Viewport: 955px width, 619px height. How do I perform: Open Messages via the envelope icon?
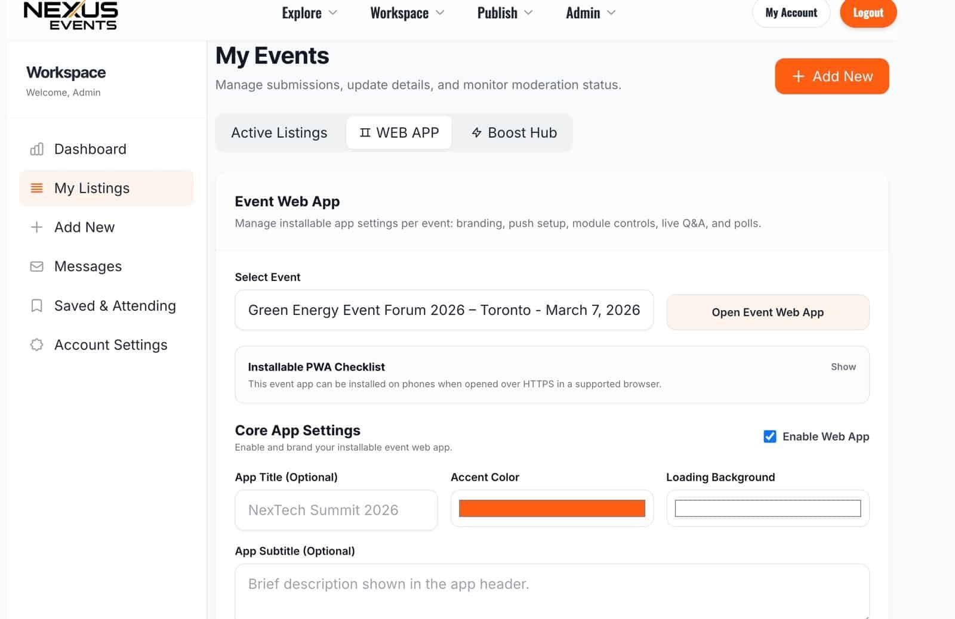click(x=36, y=266)
